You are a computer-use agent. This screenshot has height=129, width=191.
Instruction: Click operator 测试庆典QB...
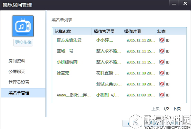(x=109, y=84)
